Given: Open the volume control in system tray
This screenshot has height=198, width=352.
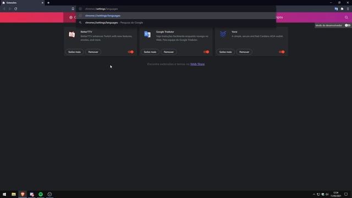Looking at the screenshot, I should 327,194.
